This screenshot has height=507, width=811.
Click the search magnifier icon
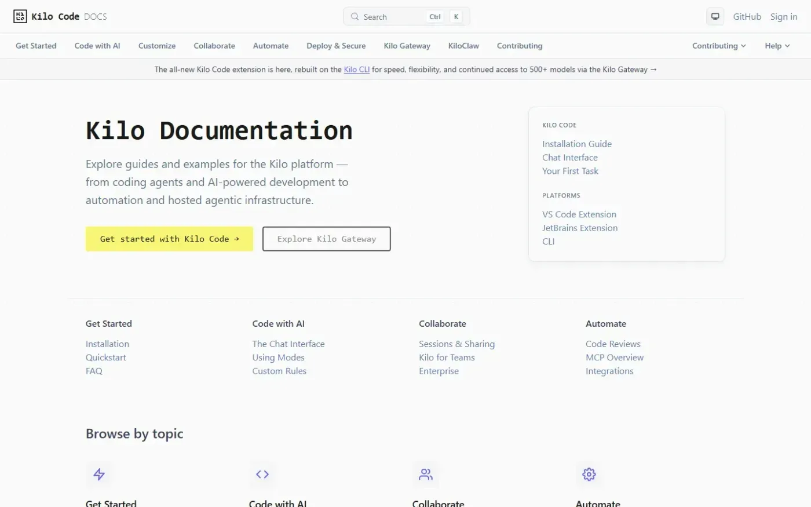click(x=355, y=17)
